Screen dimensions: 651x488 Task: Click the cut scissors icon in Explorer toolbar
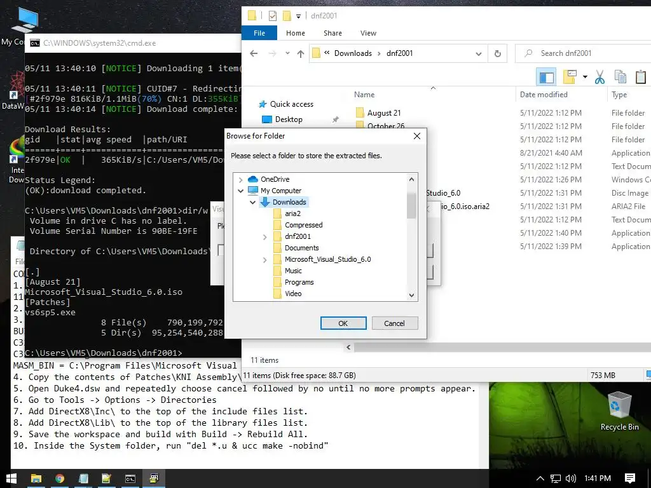click(600, 77)
